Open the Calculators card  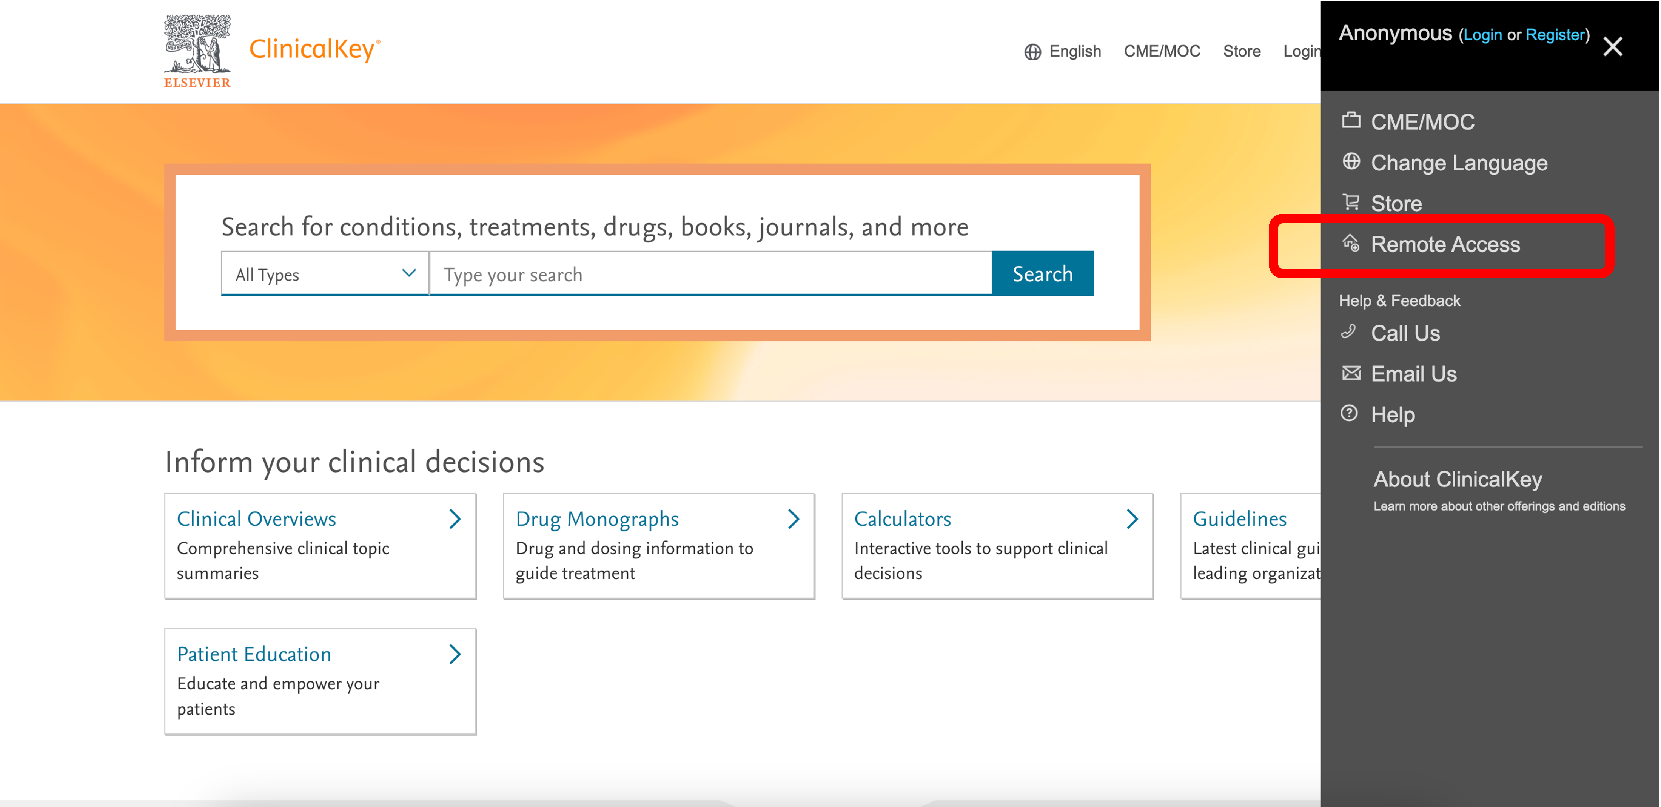(997, 546)
